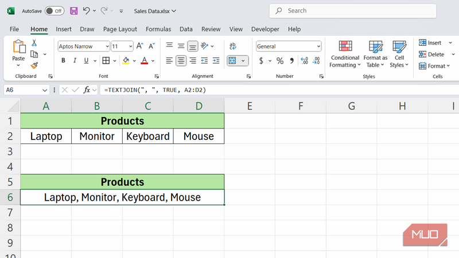The image size is (459, 258).
Task: Click the Paste button
Action: coord(18,50)
